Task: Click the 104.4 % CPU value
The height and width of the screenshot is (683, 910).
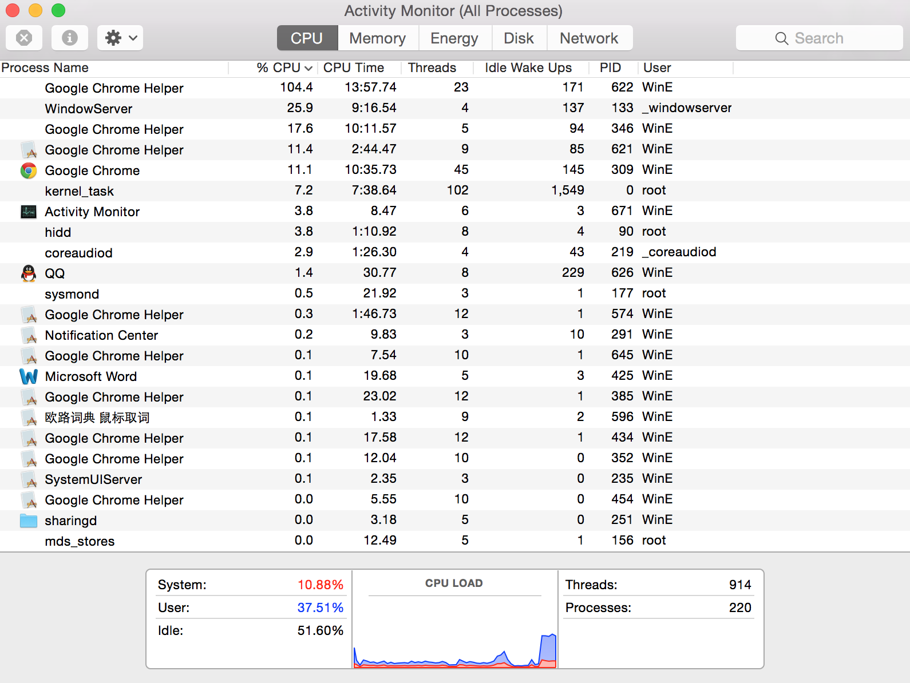Action: tap(296, 88)
